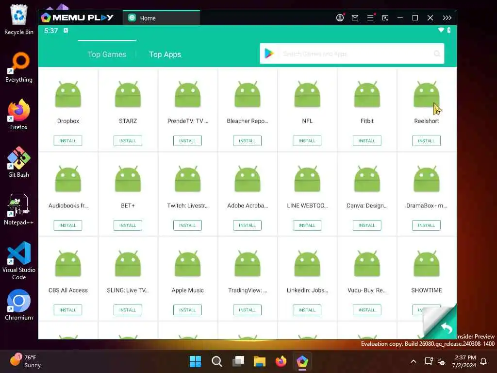This screenshot has height=373, width=497.
Task: Install BET+
Action: (x=128, y=225)
